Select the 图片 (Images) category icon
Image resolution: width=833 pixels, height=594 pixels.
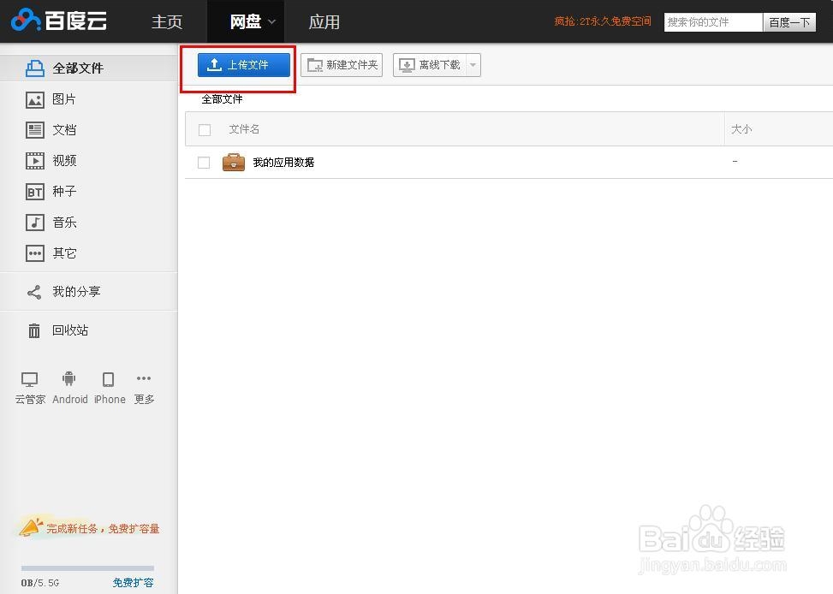click(x=34, y=99)
